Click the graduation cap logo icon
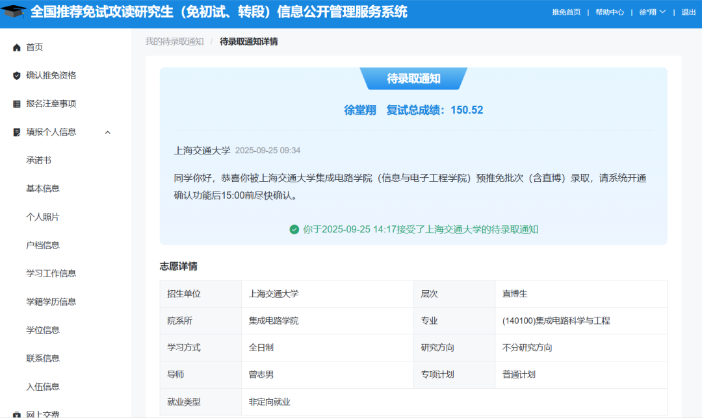 (x=14, y=12)
